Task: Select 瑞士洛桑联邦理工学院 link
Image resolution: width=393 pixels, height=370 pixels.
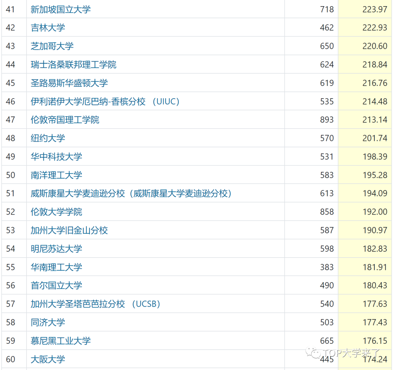Action: [74, 65]
